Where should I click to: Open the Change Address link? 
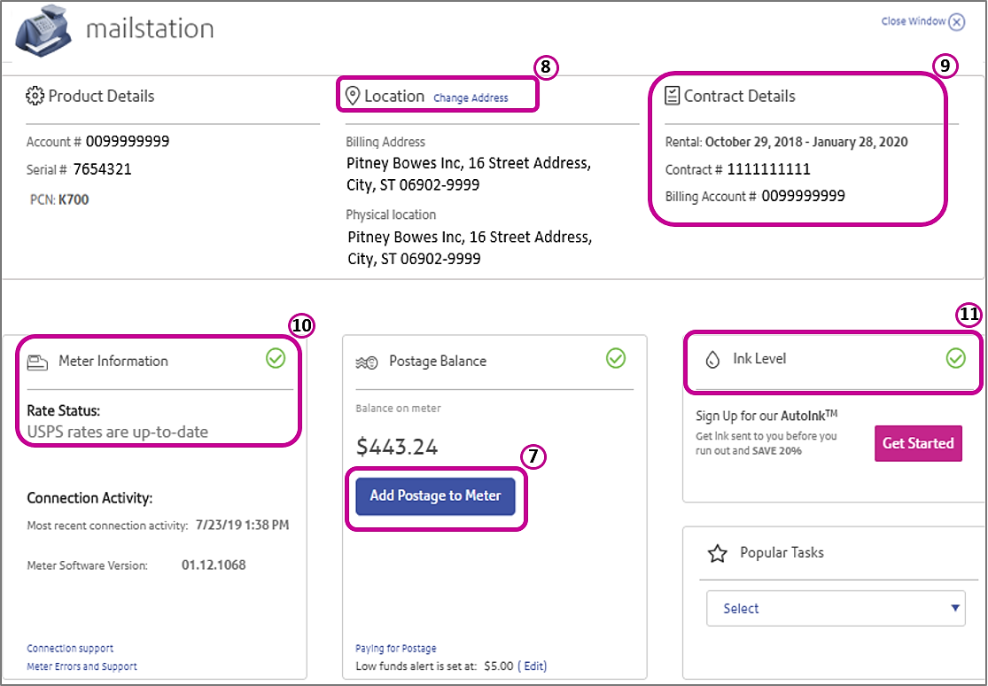(x=471, y=97)
